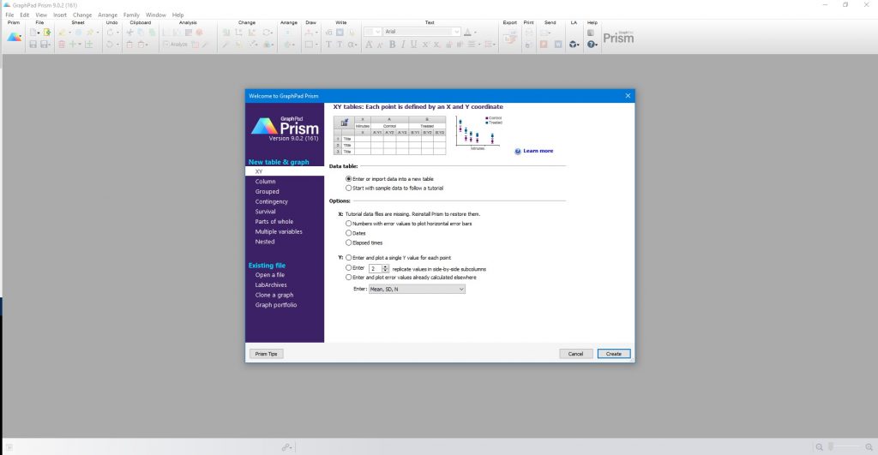
Task: Choose the Survival table type
Action: [x=266, y=212]
